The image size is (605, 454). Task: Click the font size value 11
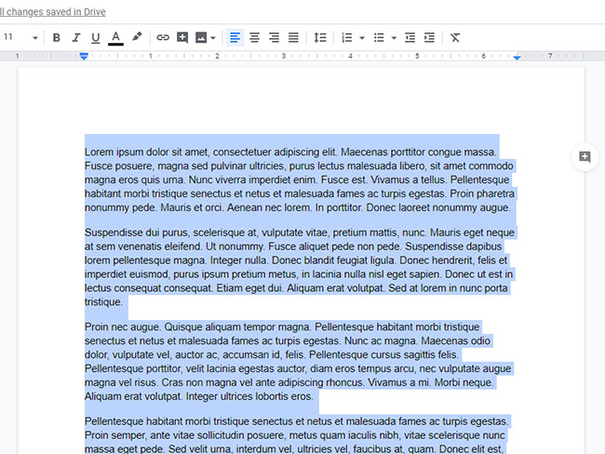tap(8, 36)
